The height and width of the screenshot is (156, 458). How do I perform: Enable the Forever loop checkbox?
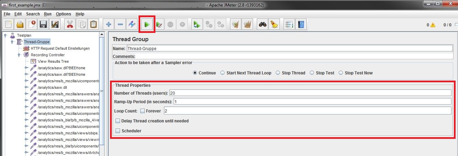(143, 111)
